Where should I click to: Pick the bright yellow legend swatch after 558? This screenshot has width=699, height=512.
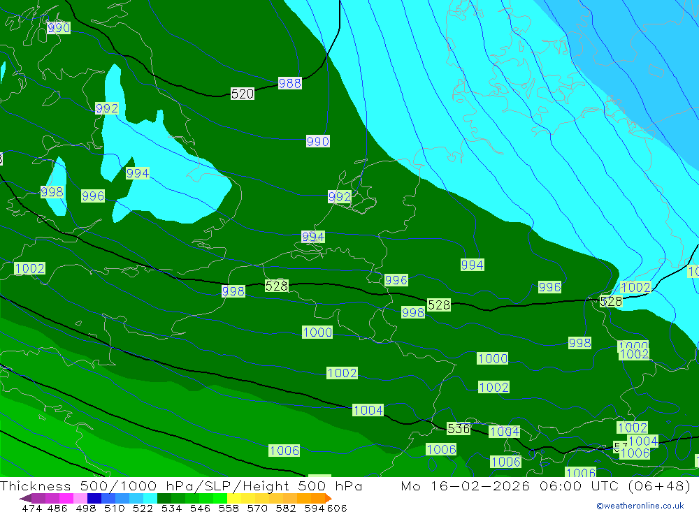(x=234, y=498)
